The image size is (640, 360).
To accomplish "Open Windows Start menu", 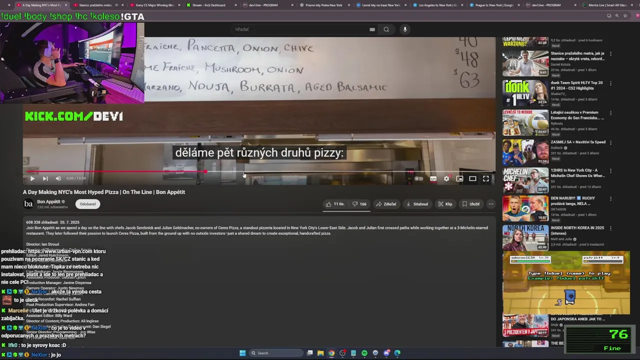I will click(242, 353).
